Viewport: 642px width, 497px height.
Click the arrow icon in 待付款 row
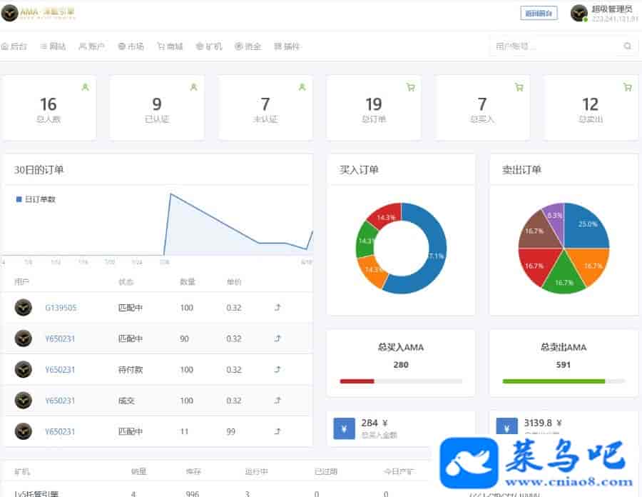(x=277, y=370)
